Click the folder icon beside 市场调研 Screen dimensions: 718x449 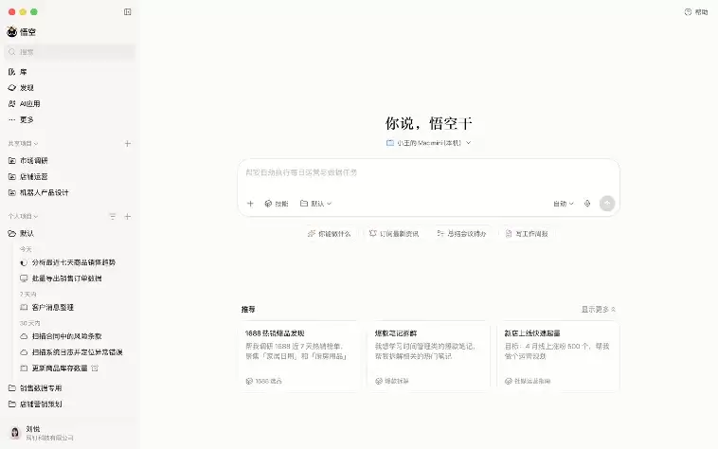click(x=12, y=161)
